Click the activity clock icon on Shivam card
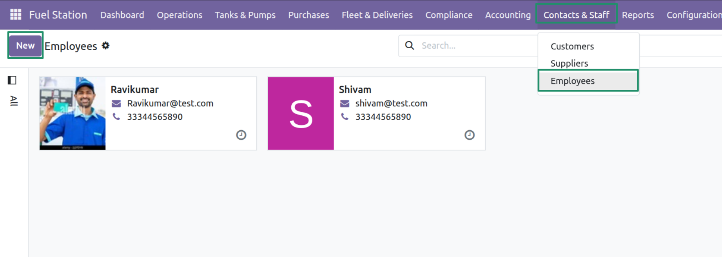The image size is (722, 257). tap(470, 135)
